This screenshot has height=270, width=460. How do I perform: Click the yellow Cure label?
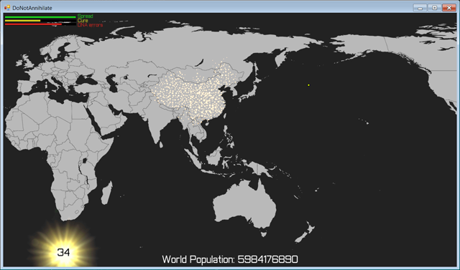(x=83, y=21)
